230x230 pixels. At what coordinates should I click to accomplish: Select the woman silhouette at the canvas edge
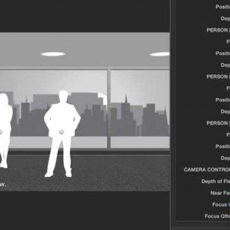pyautogui.click(x=5, y=130)
